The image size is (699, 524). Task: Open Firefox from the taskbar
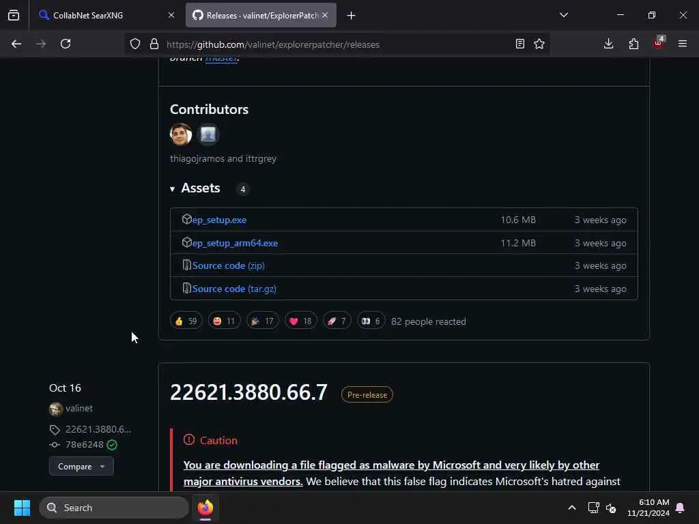tap(205, 508)
